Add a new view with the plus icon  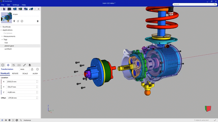click(38, 9)
